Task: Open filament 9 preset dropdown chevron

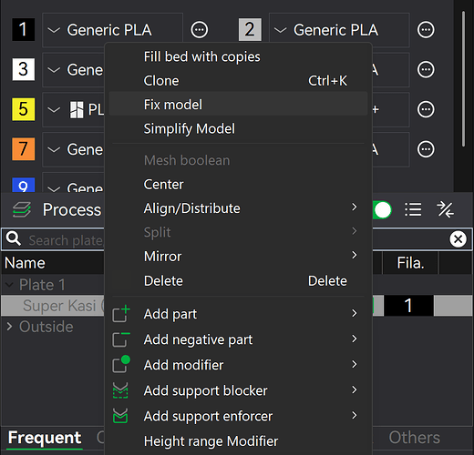Action: (x=54, y=189)
